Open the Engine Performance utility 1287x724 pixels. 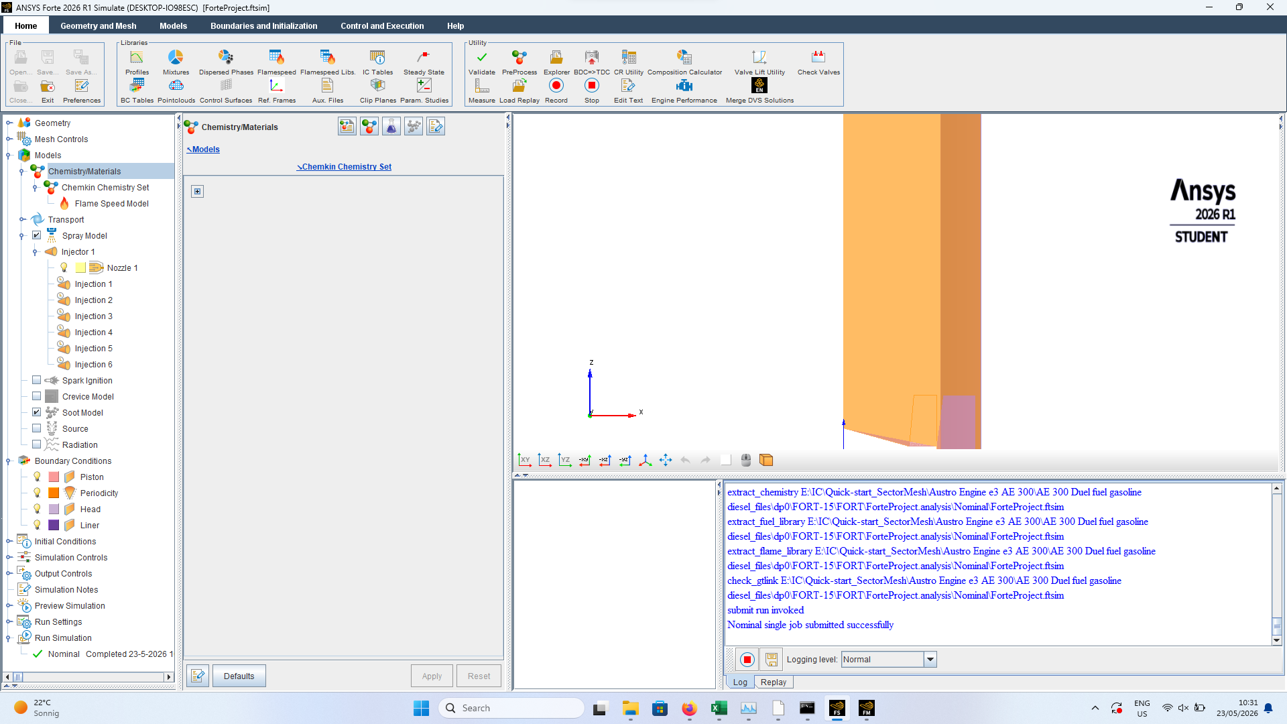coord(684,90)
